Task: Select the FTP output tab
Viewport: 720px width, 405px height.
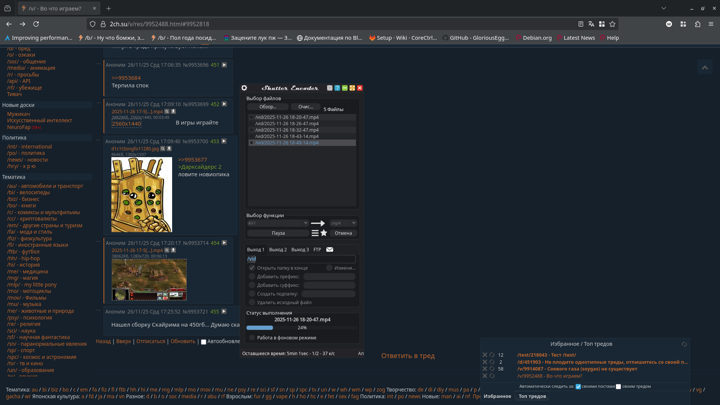Action: click(317, 249)
